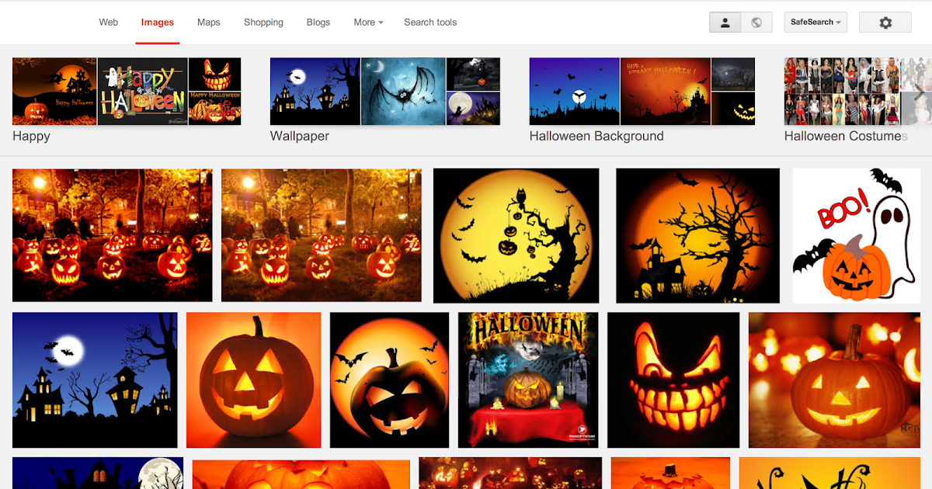
Task: Open the Blogs search section
Action: pos(318,22)
